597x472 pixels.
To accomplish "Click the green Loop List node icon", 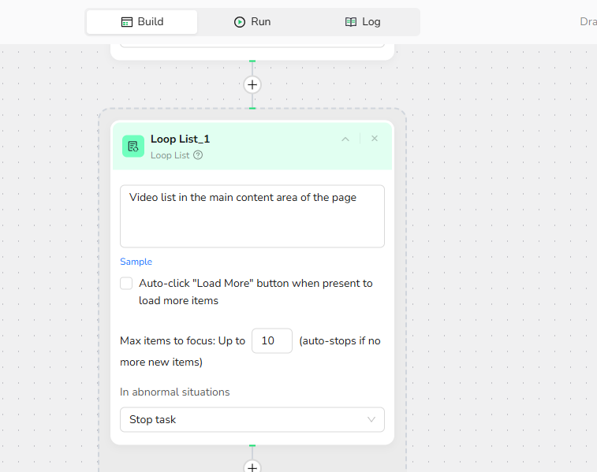I will click(133, 146).
